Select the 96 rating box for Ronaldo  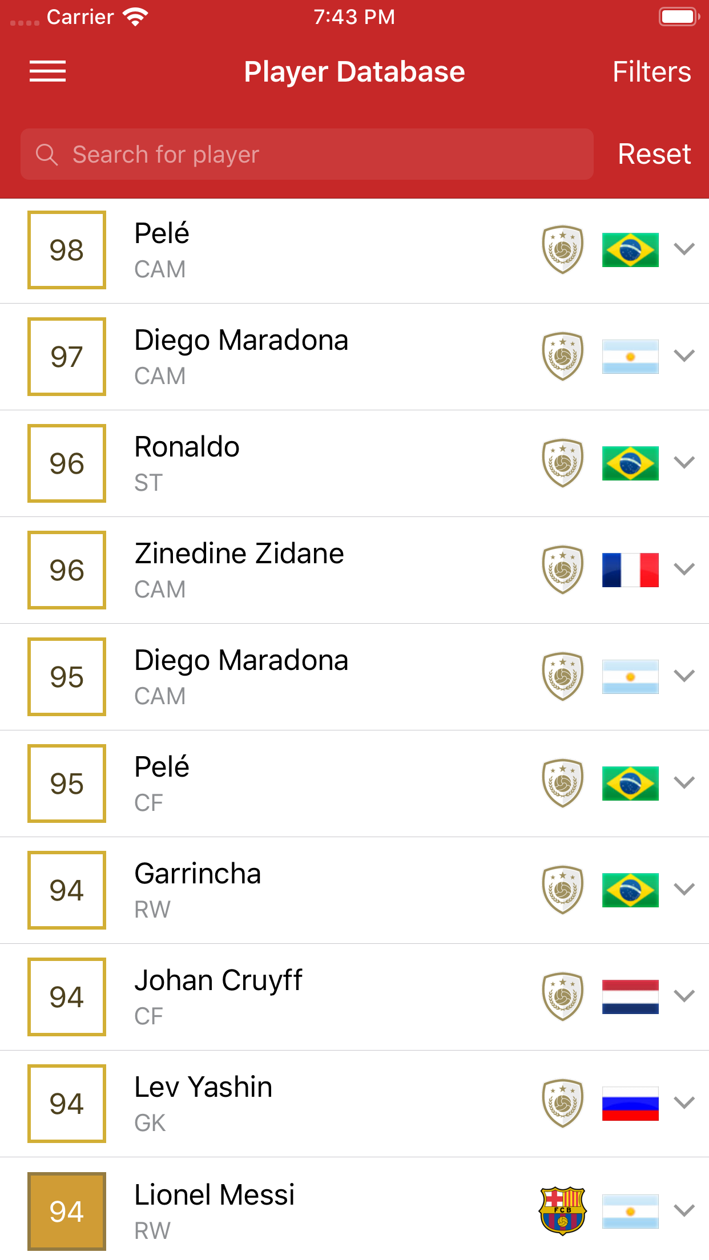(67, 463)
